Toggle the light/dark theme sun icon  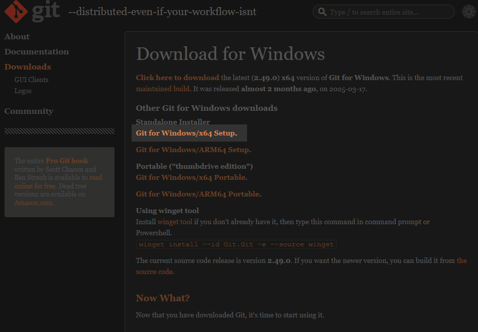[x=468, y=12]
